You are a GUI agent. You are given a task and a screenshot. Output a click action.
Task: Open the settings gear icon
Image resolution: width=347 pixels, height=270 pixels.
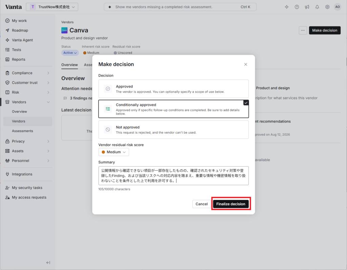coord(327,7)
